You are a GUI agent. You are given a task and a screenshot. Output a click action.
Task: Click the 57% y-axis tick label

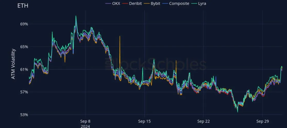24,92
